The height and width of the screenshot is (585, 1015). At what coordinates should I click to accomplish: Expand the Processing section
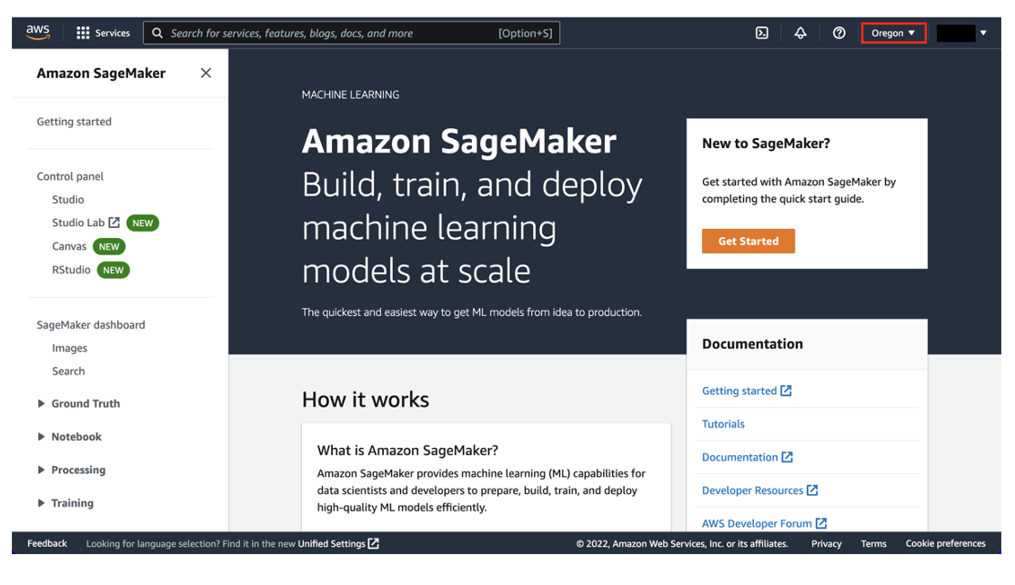[x=41, y=470]
